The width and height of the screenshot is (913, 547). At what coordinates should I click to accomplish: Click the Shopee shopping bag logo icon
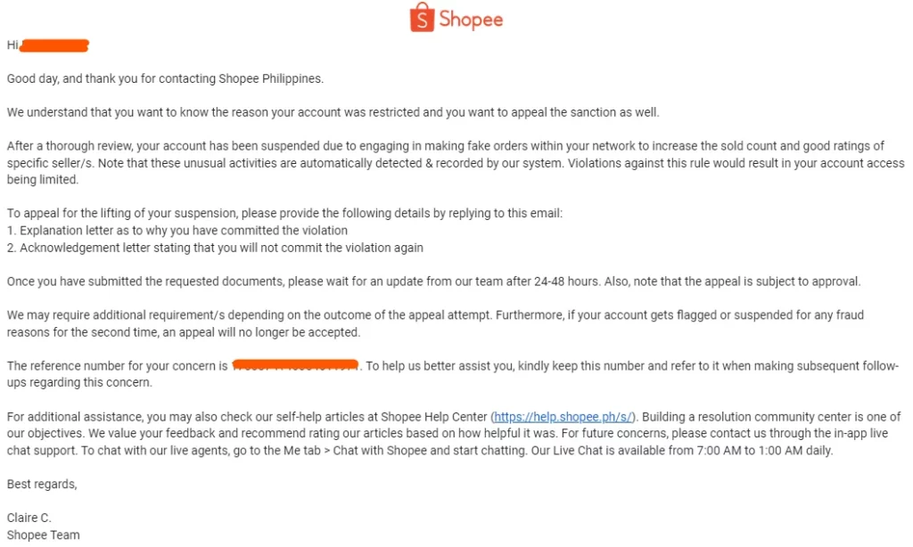coord(423,18)
